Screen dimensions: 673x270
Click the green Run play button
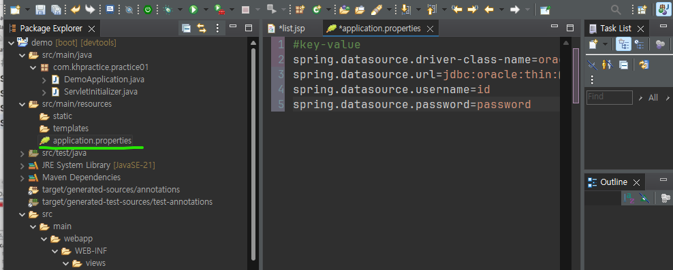pyautogui.click(x=193, y=10)
